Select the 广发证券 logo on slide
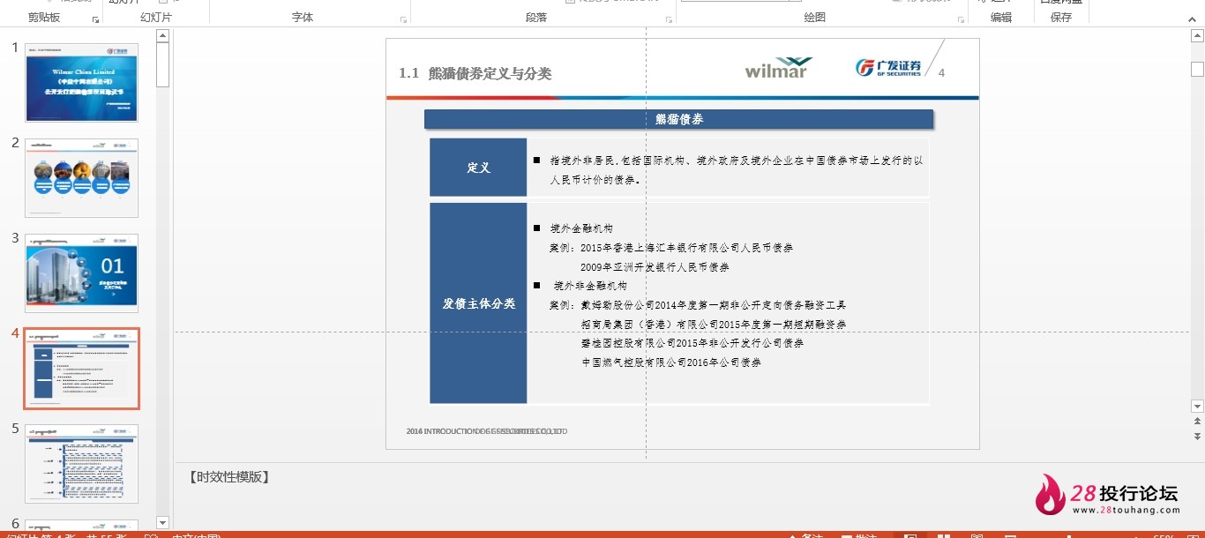The image size is (1205, 538). (x=888, y=68)
